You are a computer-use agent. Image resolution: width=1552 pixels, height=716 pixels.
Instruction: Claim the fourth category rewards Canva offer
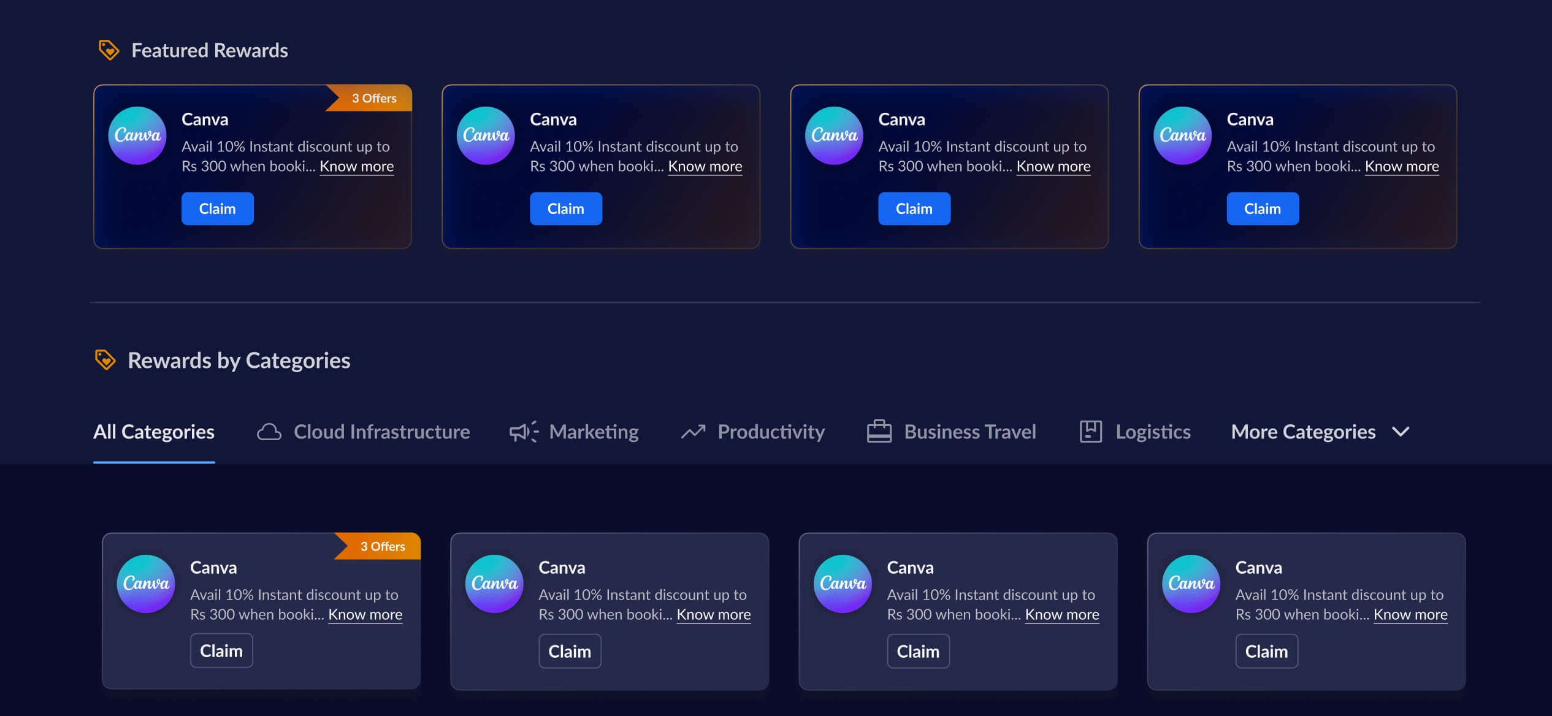[1266, 650]
